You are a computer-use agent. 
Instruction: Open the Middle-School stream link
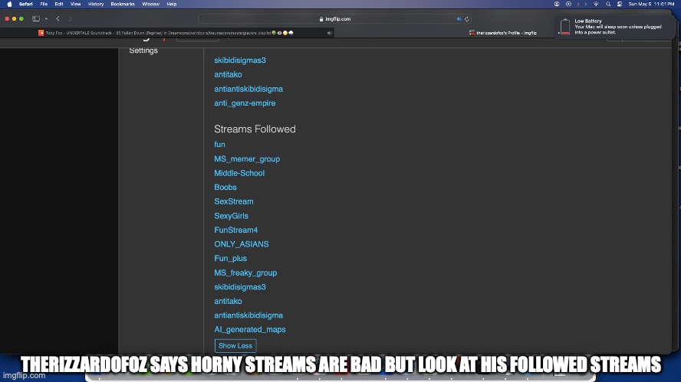[x=239, y=173]
